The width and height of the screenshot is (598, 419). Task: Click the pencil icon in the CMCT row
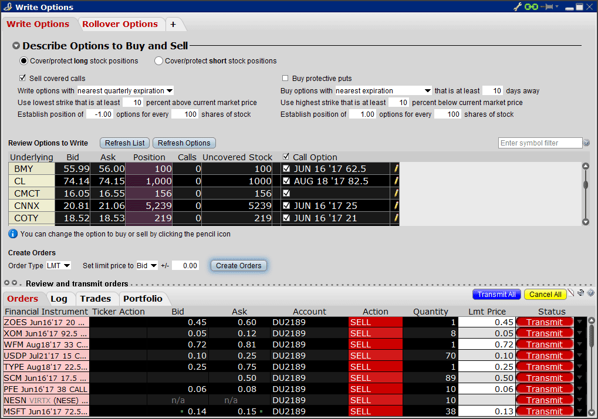(396, 193)
